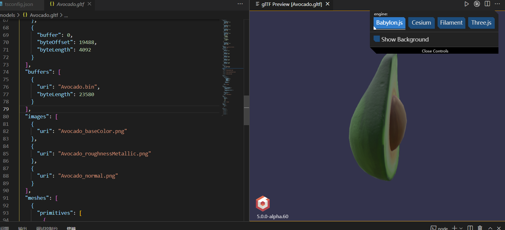Screen dimensions: 505x230
Task: Open the new terminal profile dropdown
Action: click(x=461, y=228)
